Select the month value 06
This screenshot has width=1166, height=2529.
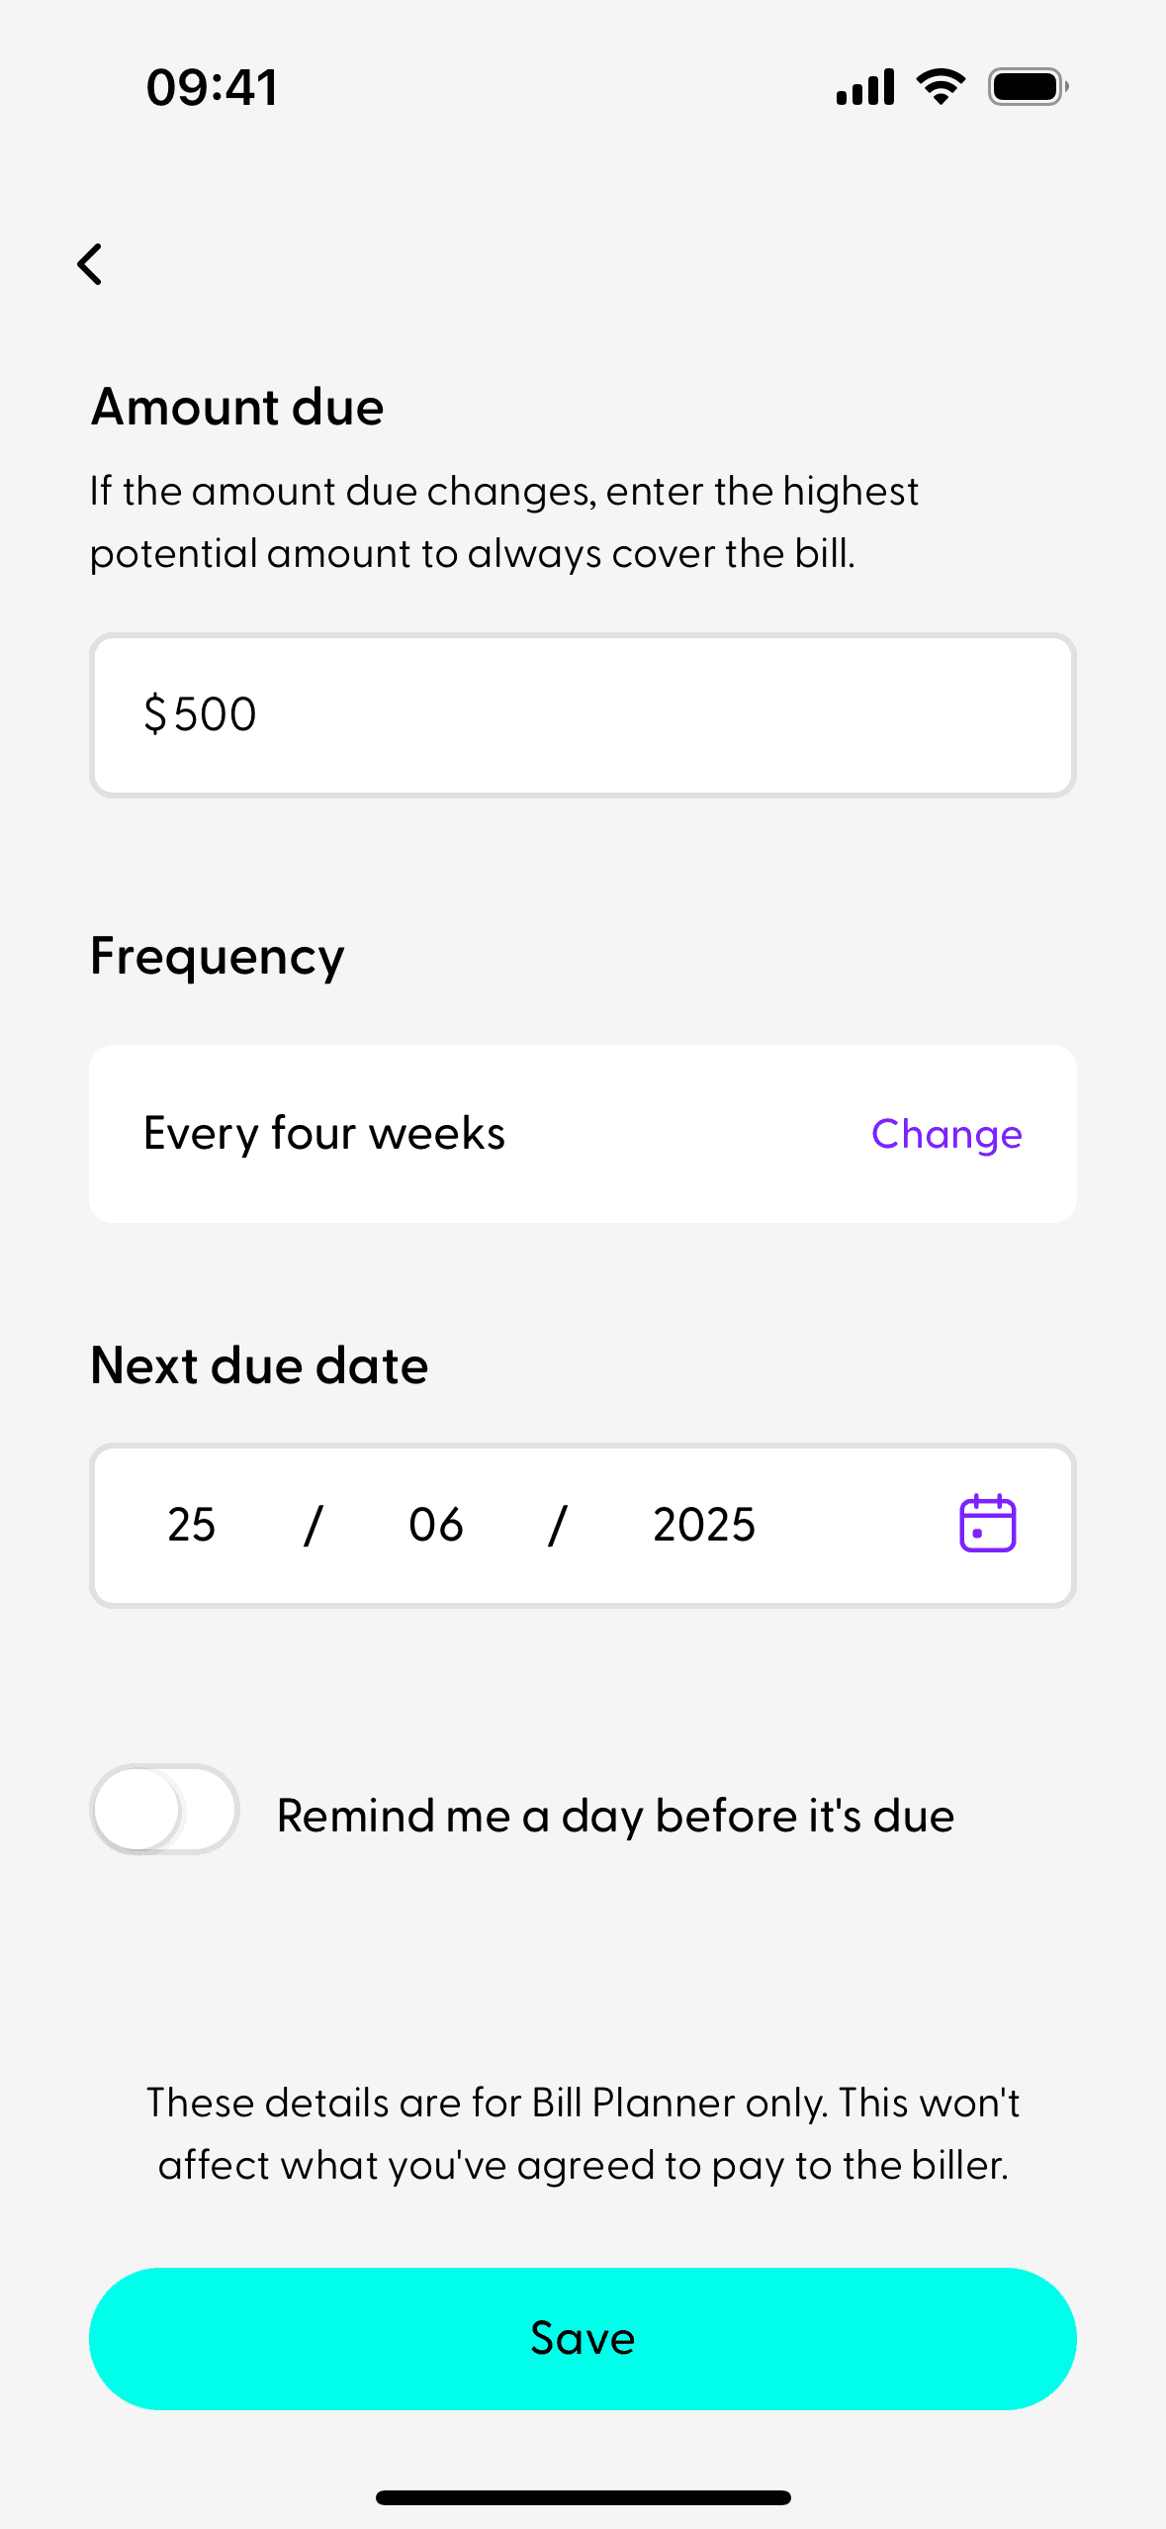[x=436, y=1525]
